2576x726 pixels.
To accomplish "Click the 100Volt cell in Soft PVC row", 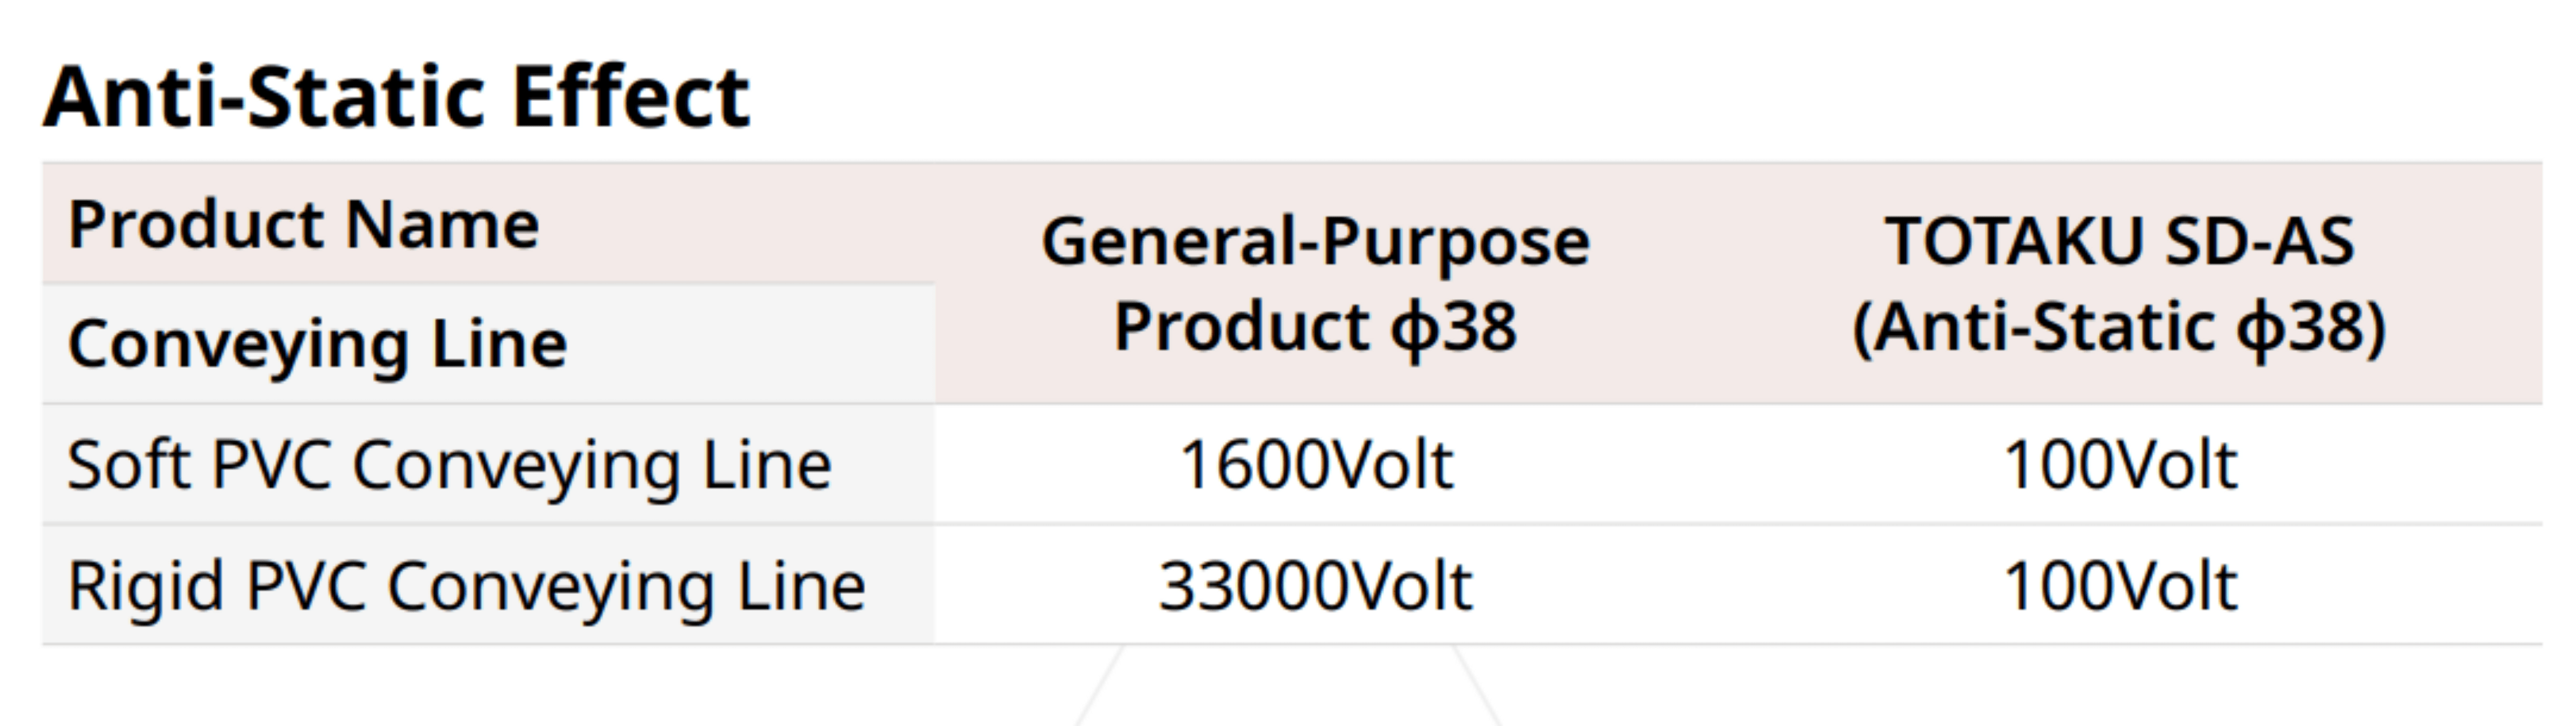I will (2119, 464).
